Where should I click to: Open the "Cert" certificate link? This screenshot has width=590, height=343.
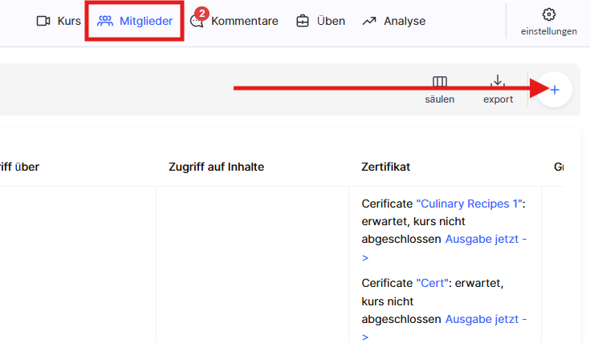(434, 284)
